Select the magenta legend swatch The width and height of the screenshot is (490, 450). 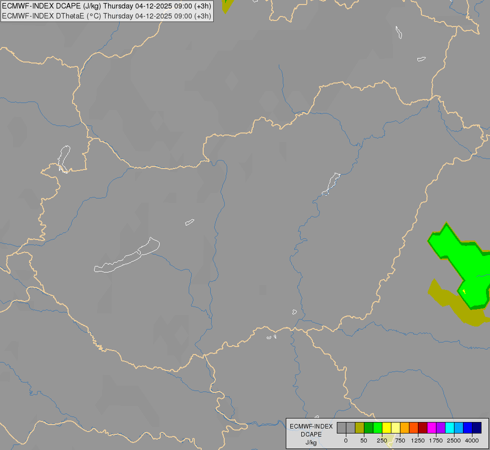tap(432, 428)
